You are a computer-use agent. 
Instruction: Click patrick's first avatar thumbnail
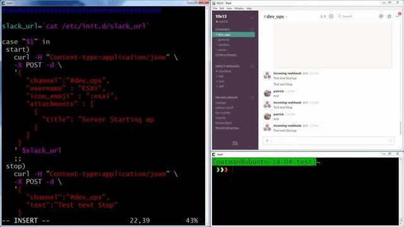tap(267, 93)
